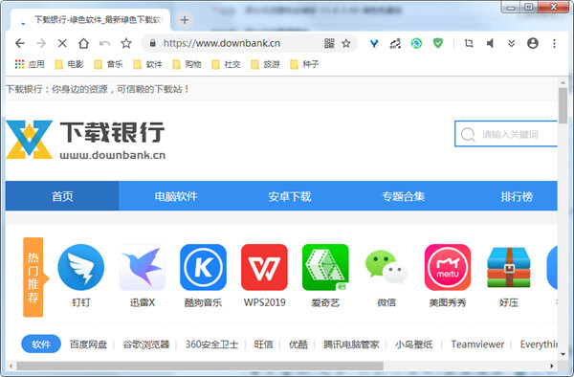Go back with the browser back arrow
The image size is (574, 377).
click(20, 43)
